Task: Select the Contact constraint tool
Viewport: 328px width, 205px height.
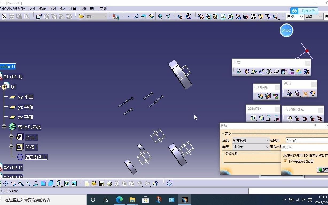Action: pyautogui.click(x=246, y=72)
